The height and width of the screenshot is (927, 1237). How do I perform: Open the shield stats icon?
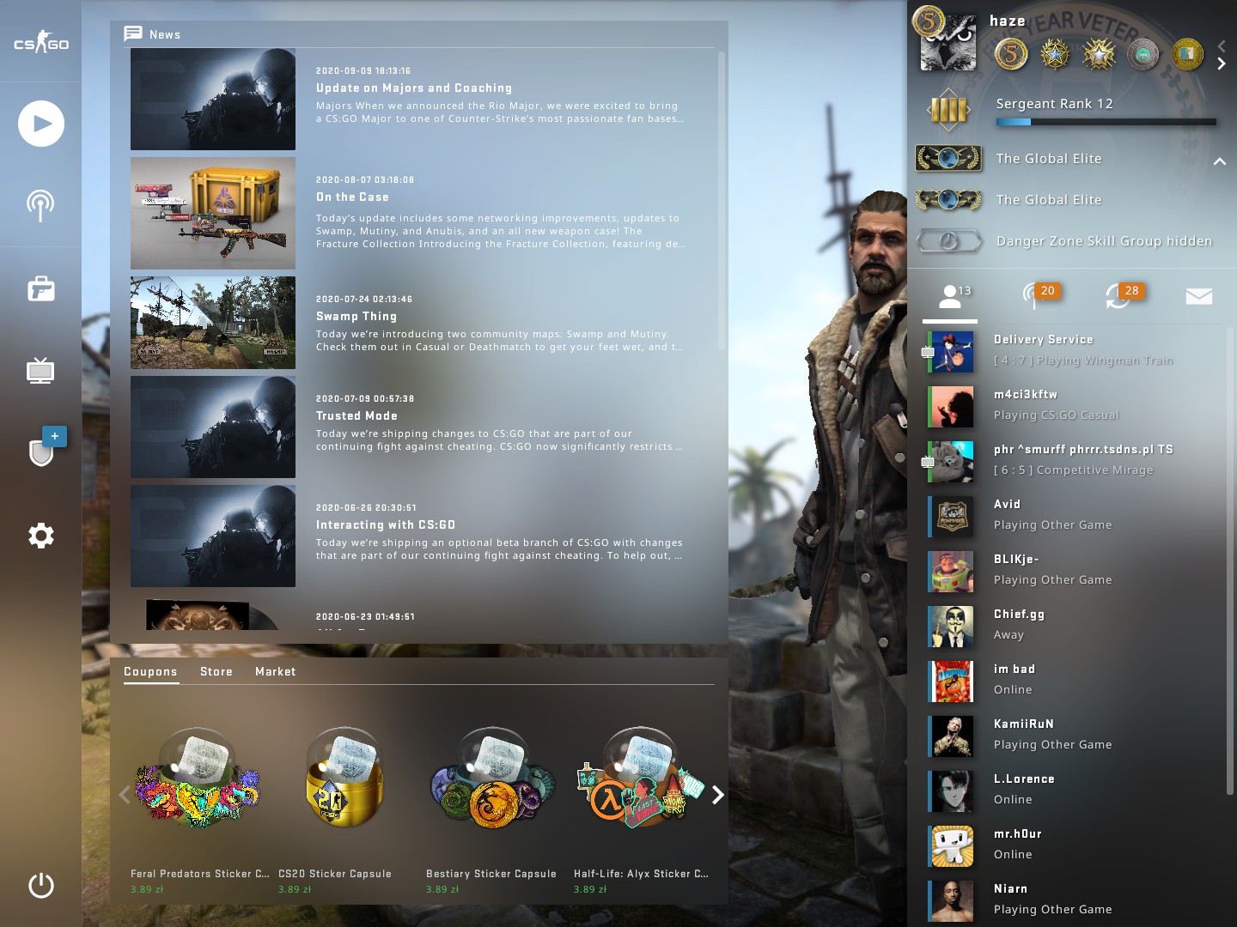coord(41,451)
